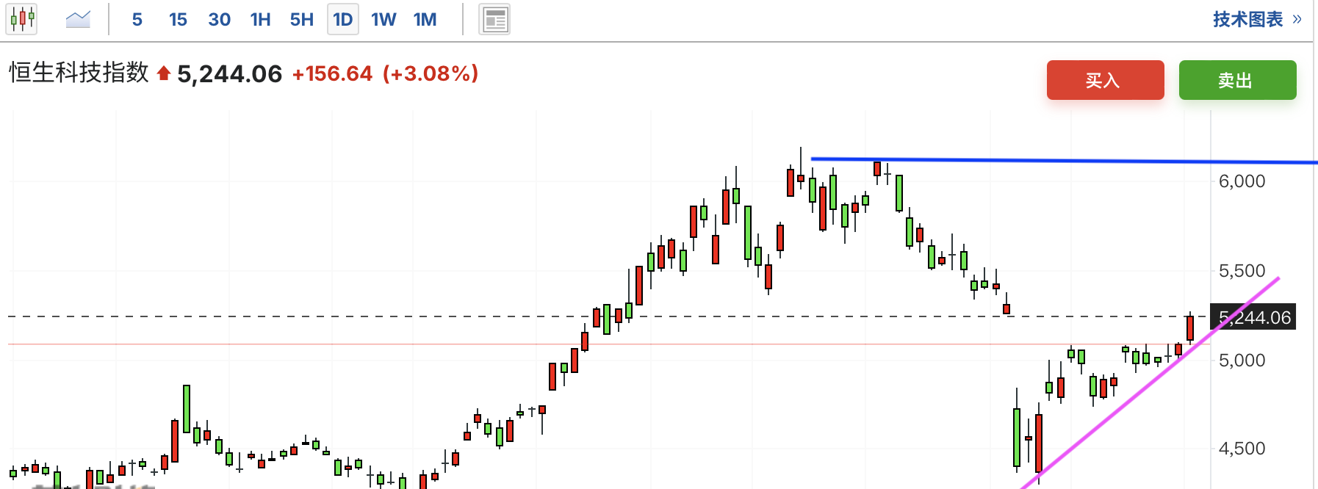This screenshot has width=1318, height=489.
Task: Select the blue horizontal resistance line
Action: [x=1064, y=160]
